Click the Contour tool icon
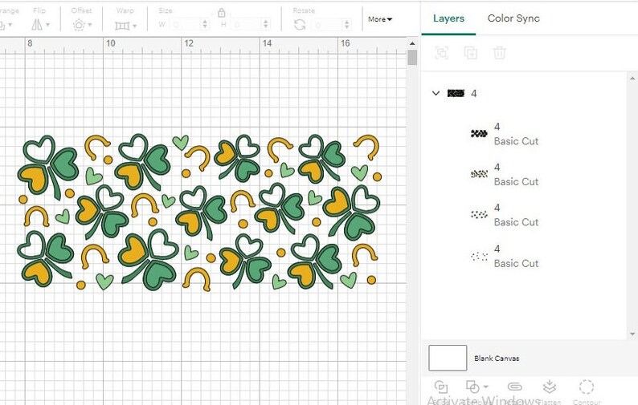This screenshot has height=405, width=638. pyautogui.click(x=587, y=387)
